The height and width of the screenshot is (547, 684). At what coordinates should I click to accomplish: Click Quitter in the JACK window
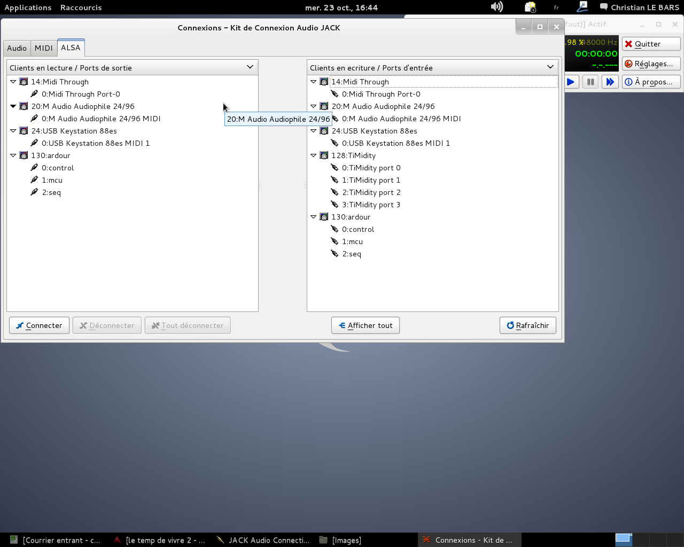click(651, 44)
